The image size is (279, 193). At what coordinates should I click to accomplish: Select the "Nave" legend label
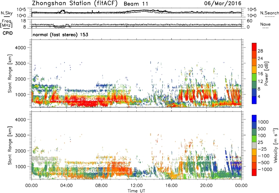265,24
